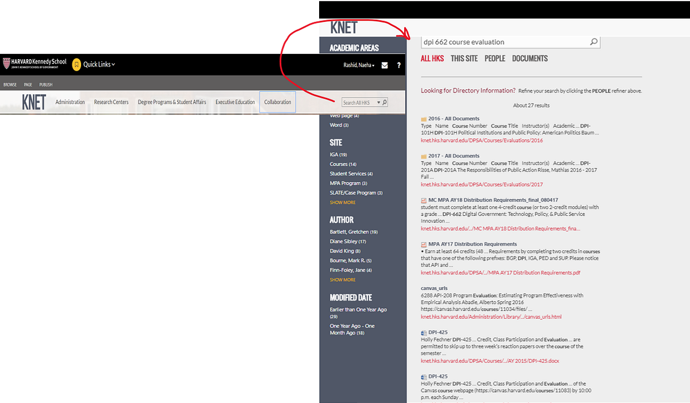This screenshot has height=403, width=690.
Task: Select the PAGE ribbon tab
Action: (28, 84)
